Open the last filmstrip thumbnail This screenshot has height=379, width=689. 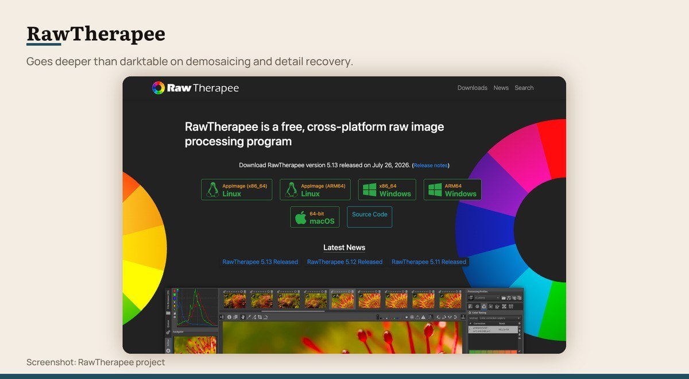[x=451, y=301]
